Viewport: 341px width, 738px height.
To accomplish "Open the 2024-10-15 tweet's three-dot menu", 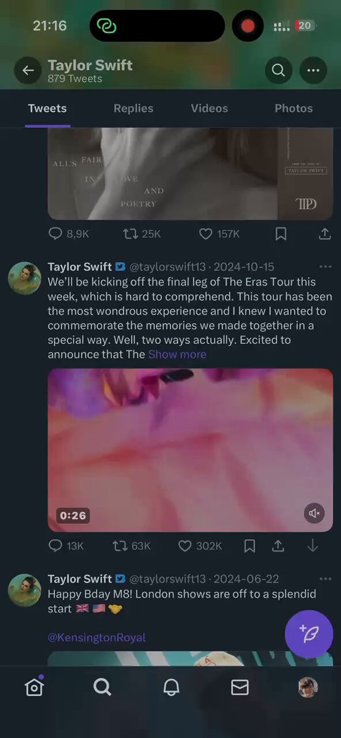I will click(x=325, y=267).
